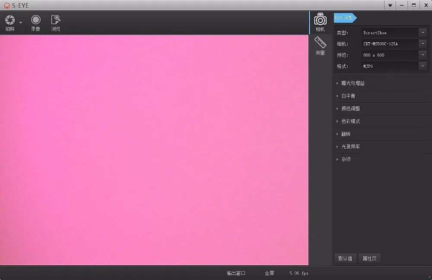
Task: Open the arrow beside 拍照 button
Action: coord(21,22)
